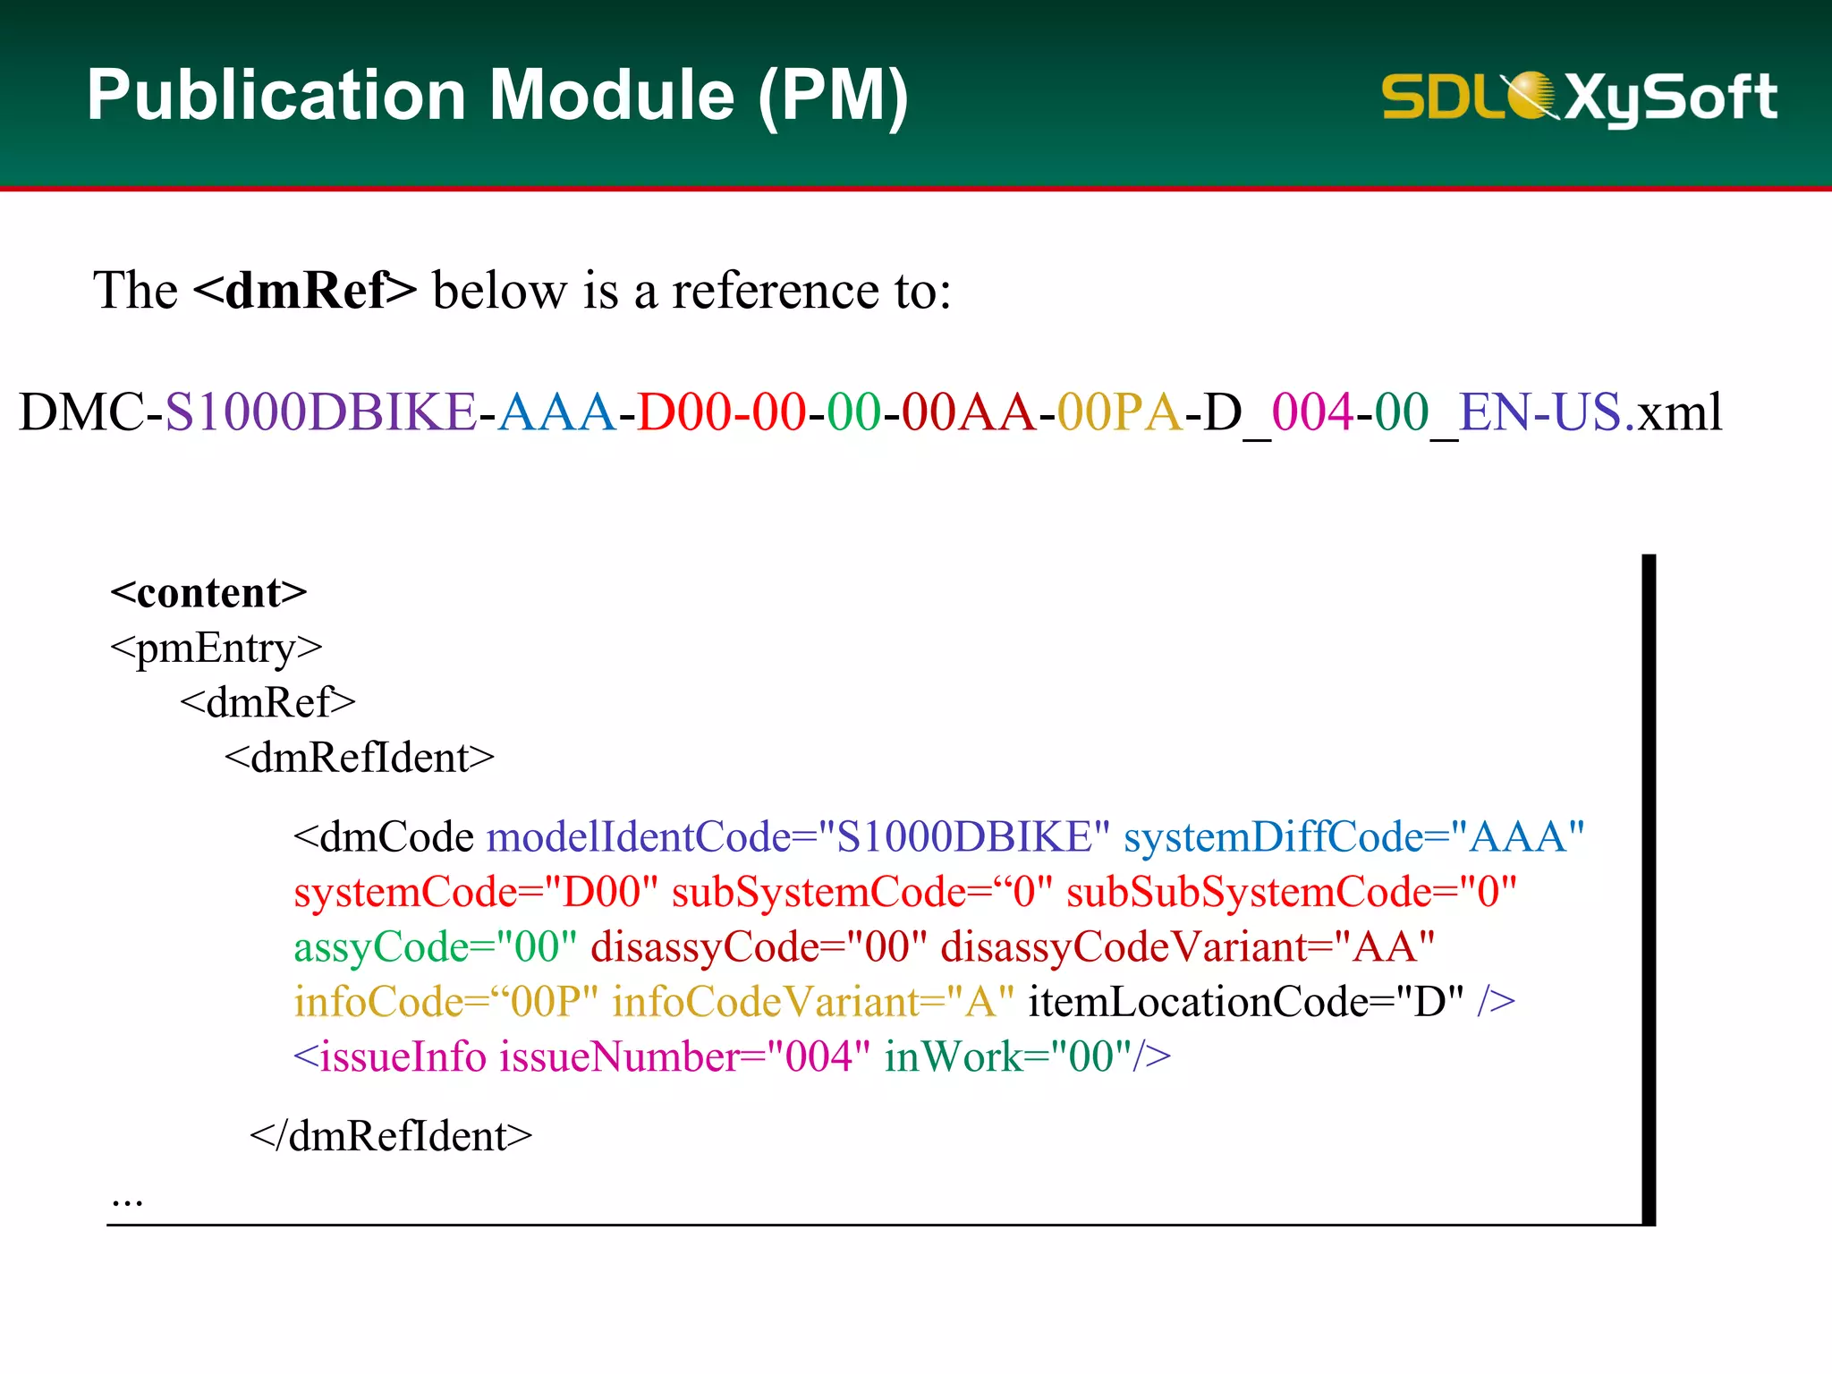
Task: Click the issueNumber="004" attribute
Action: [684, 1056]
